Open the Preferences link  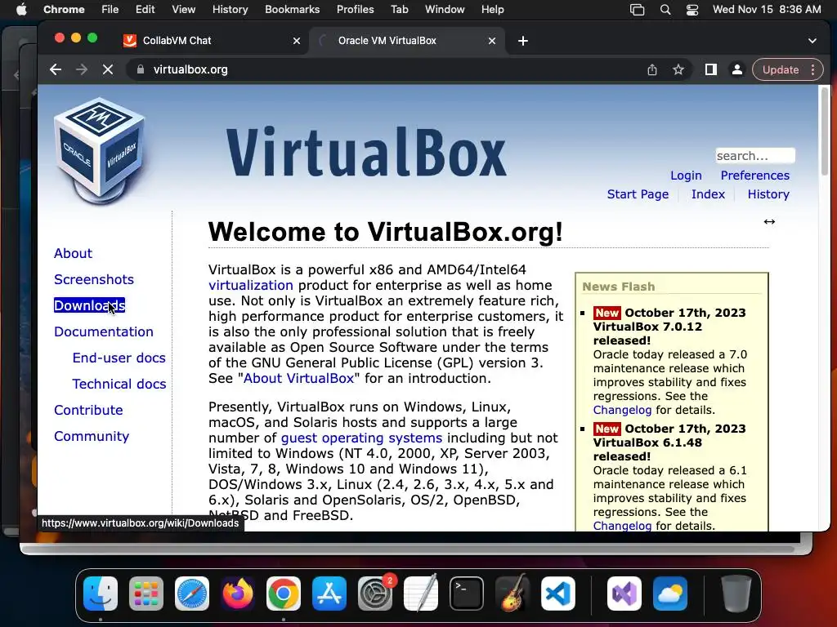click(754, 176)
